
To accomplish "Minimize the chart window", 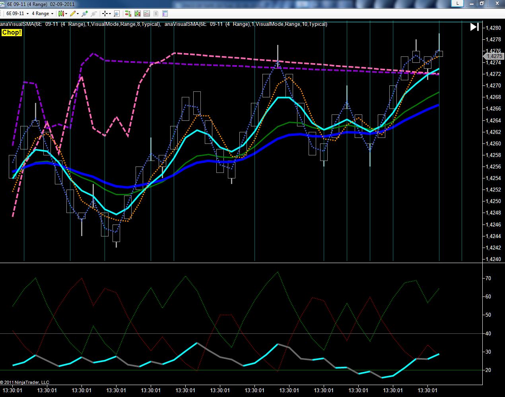I will (x=472, y=3).
